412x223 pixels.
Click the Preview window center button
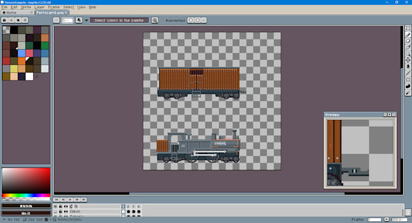click(385, 115)
